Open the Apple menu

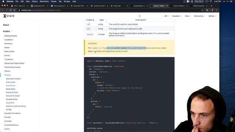point(3,1)
